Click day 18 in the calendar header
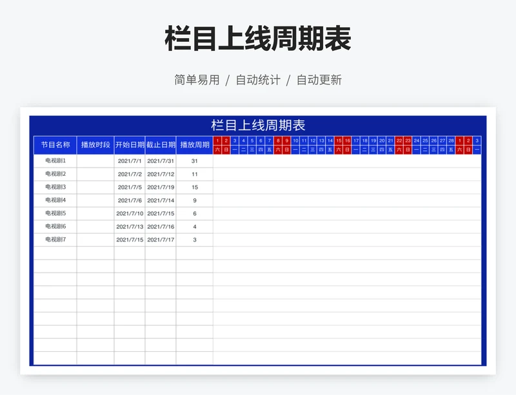Image resolution: width=516 pixels, height=395 pixels. 364,140
